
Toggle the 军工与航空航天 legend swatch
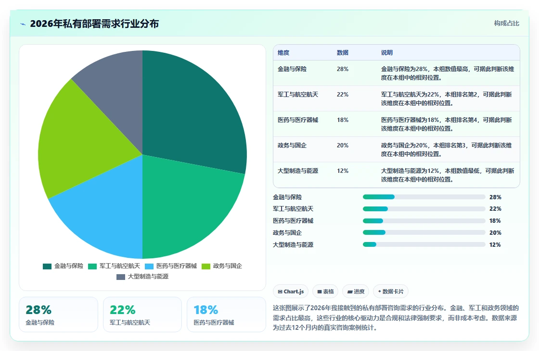coord(92,266)
